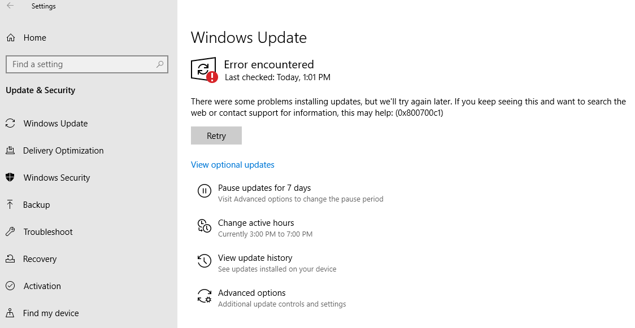Screen dimensions: 635x328
Task: Open the View optional updates link
Action: tap(232, 164)
